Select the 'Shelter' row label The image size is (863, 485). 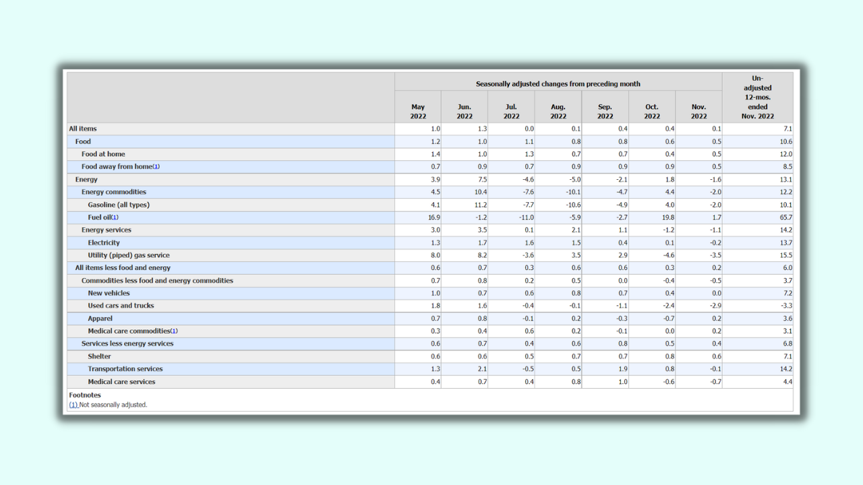99,356
